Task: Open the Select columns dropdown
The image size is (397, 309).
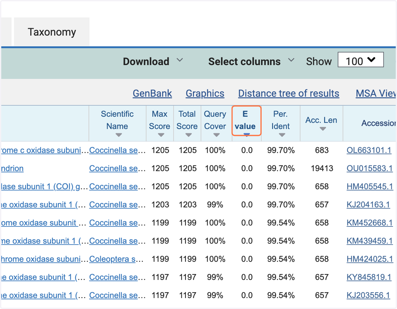Action: [251, 61]
